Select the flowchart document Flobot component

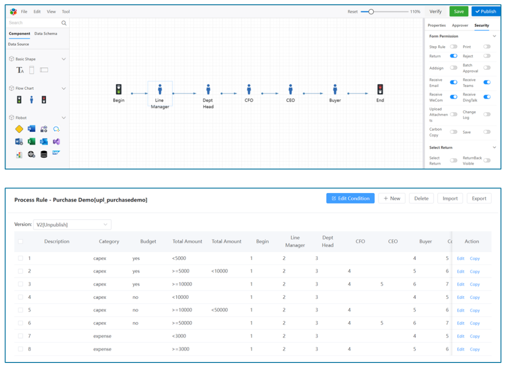[x=19, y=155]
